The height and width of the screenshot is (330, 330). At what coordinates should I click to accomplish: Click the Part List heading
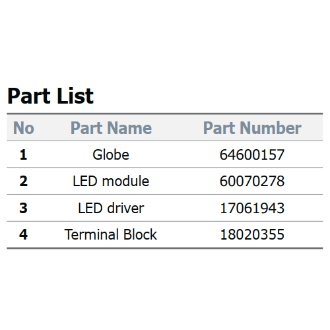click(x=51, y=96)
